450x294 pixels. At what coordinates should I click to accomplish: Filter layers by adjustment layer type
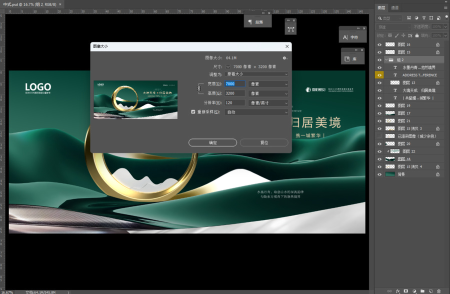coord(416,18)
